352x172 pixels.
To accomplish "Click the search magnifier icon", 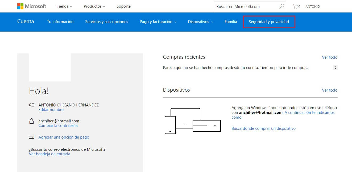I will point(281,6).
